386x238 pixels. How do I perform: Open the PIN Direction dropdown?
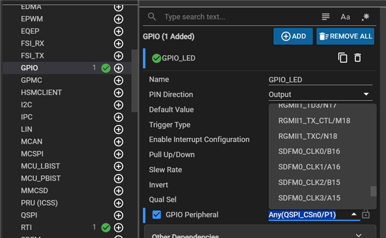coord(320,94)
